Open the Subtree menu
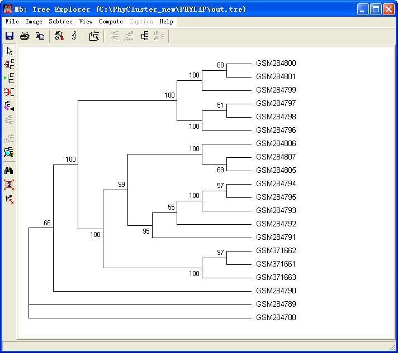Viewport: 398px width, 353px height. (x=60, y=22)
